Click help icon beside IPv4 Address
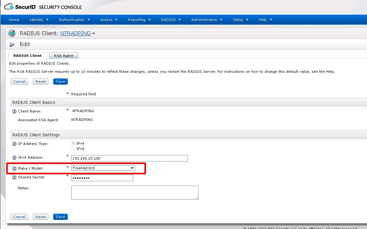The width and height of the screenshot is (367, 229). [x=14, y=158]
